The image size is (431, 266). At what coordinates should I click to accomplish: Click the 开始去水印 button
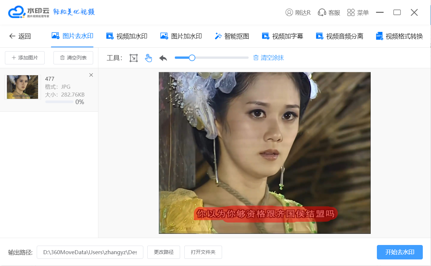click(x=400, y=252)
